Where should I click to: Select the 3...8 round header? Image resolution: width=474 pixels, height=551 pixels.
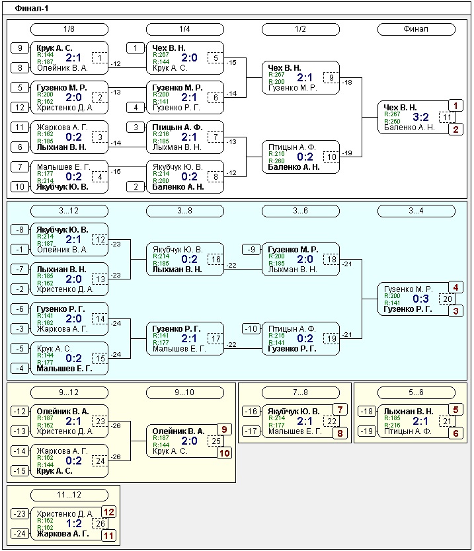(x=185, y=211)
